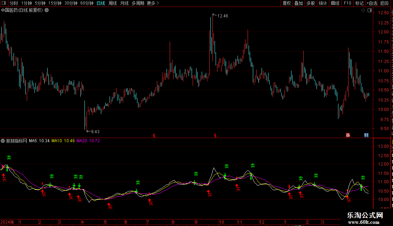Click the MA20: 10.72 value label
The image size is (393, 226).
coord(88,141)
